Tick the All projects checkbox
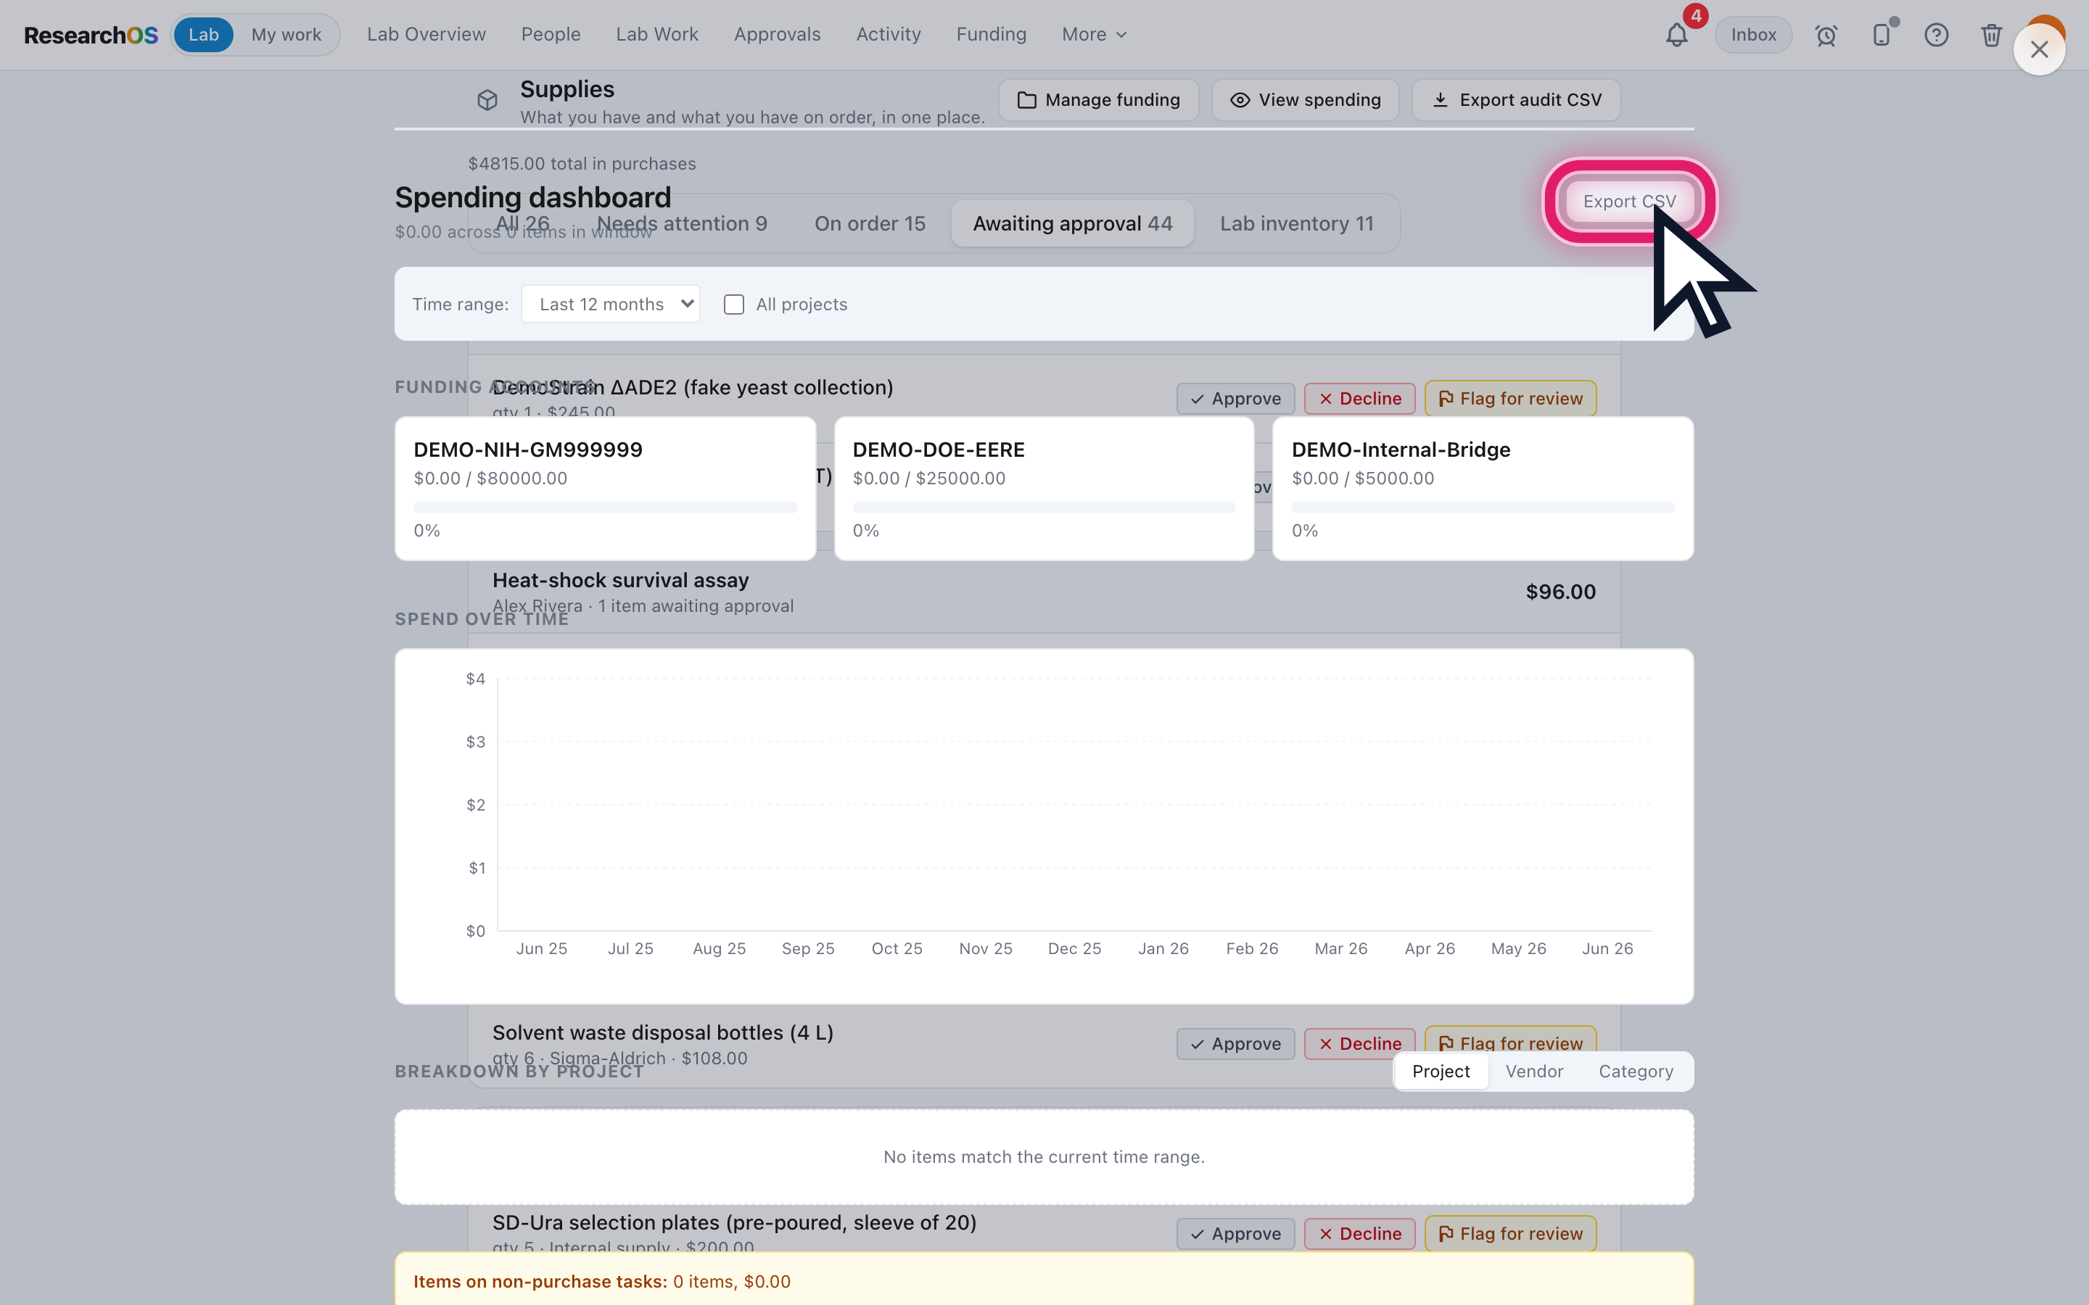Image resolution: width=2089 pixels, height=1305 pixels. point(734,304)
